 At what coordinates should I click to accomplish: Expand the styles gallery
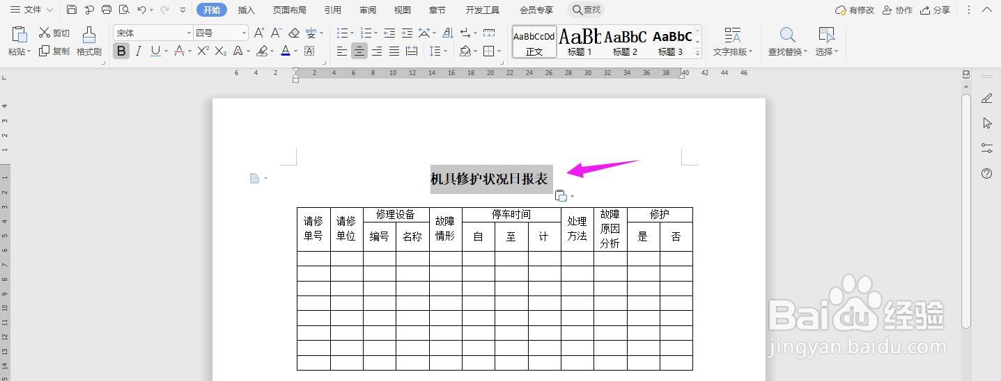click(x=698, y=53)
